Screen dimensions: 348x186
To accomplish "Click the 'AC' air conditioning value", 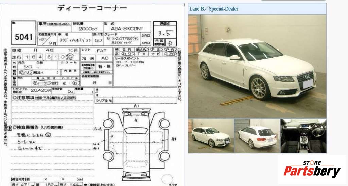I will pyautogui.click(x=104, y=58).
